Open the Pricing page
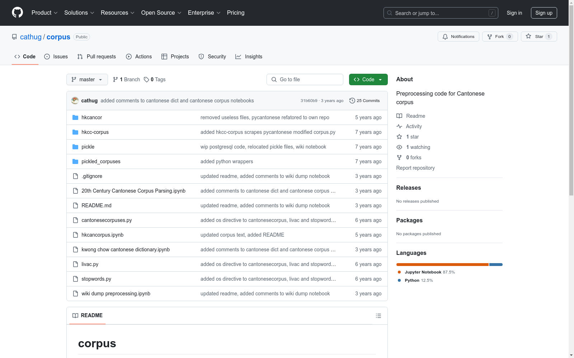574x358 pixels. click(236, 13)
